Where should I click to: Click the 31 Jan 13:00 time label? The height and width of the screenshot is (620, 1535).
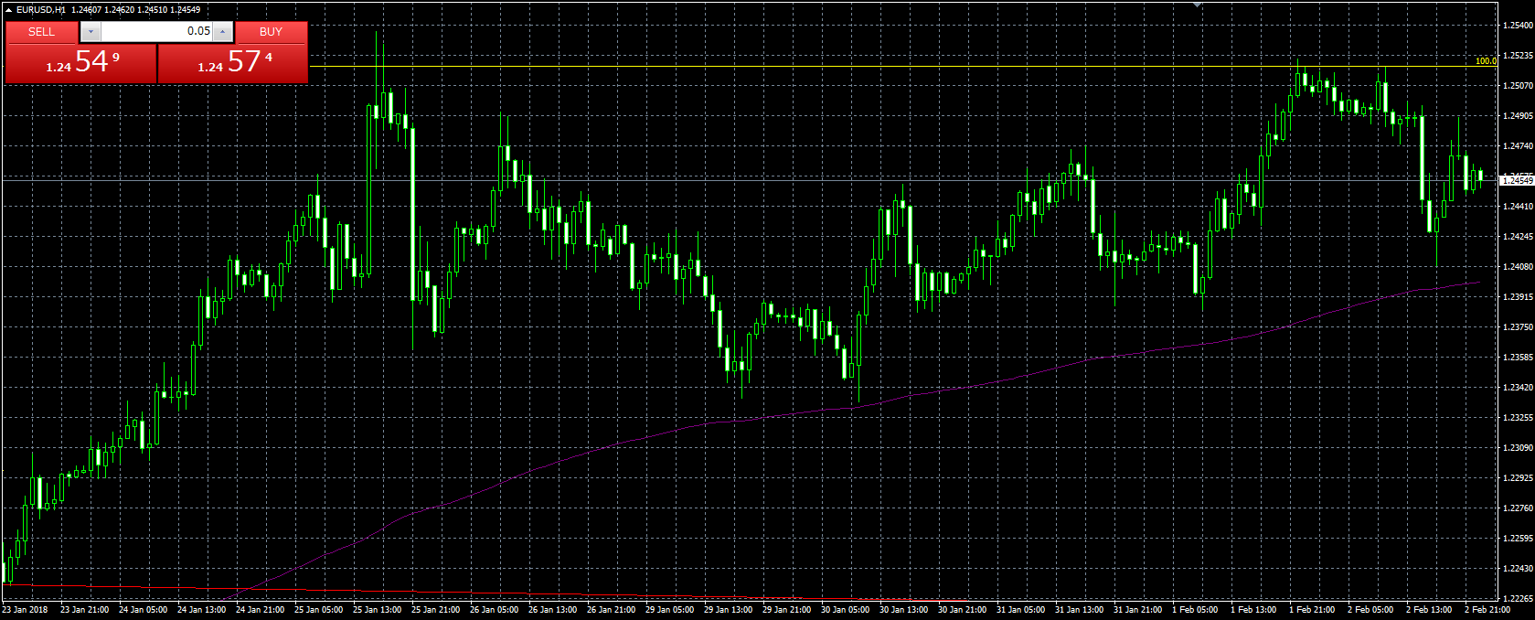[1079, 610]
